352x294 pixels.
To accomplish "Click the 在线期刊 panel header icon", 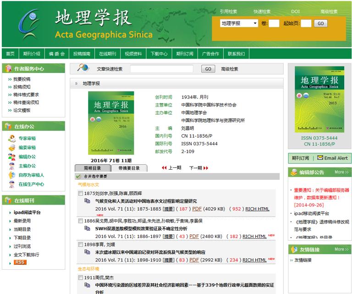I will [8, 200].
